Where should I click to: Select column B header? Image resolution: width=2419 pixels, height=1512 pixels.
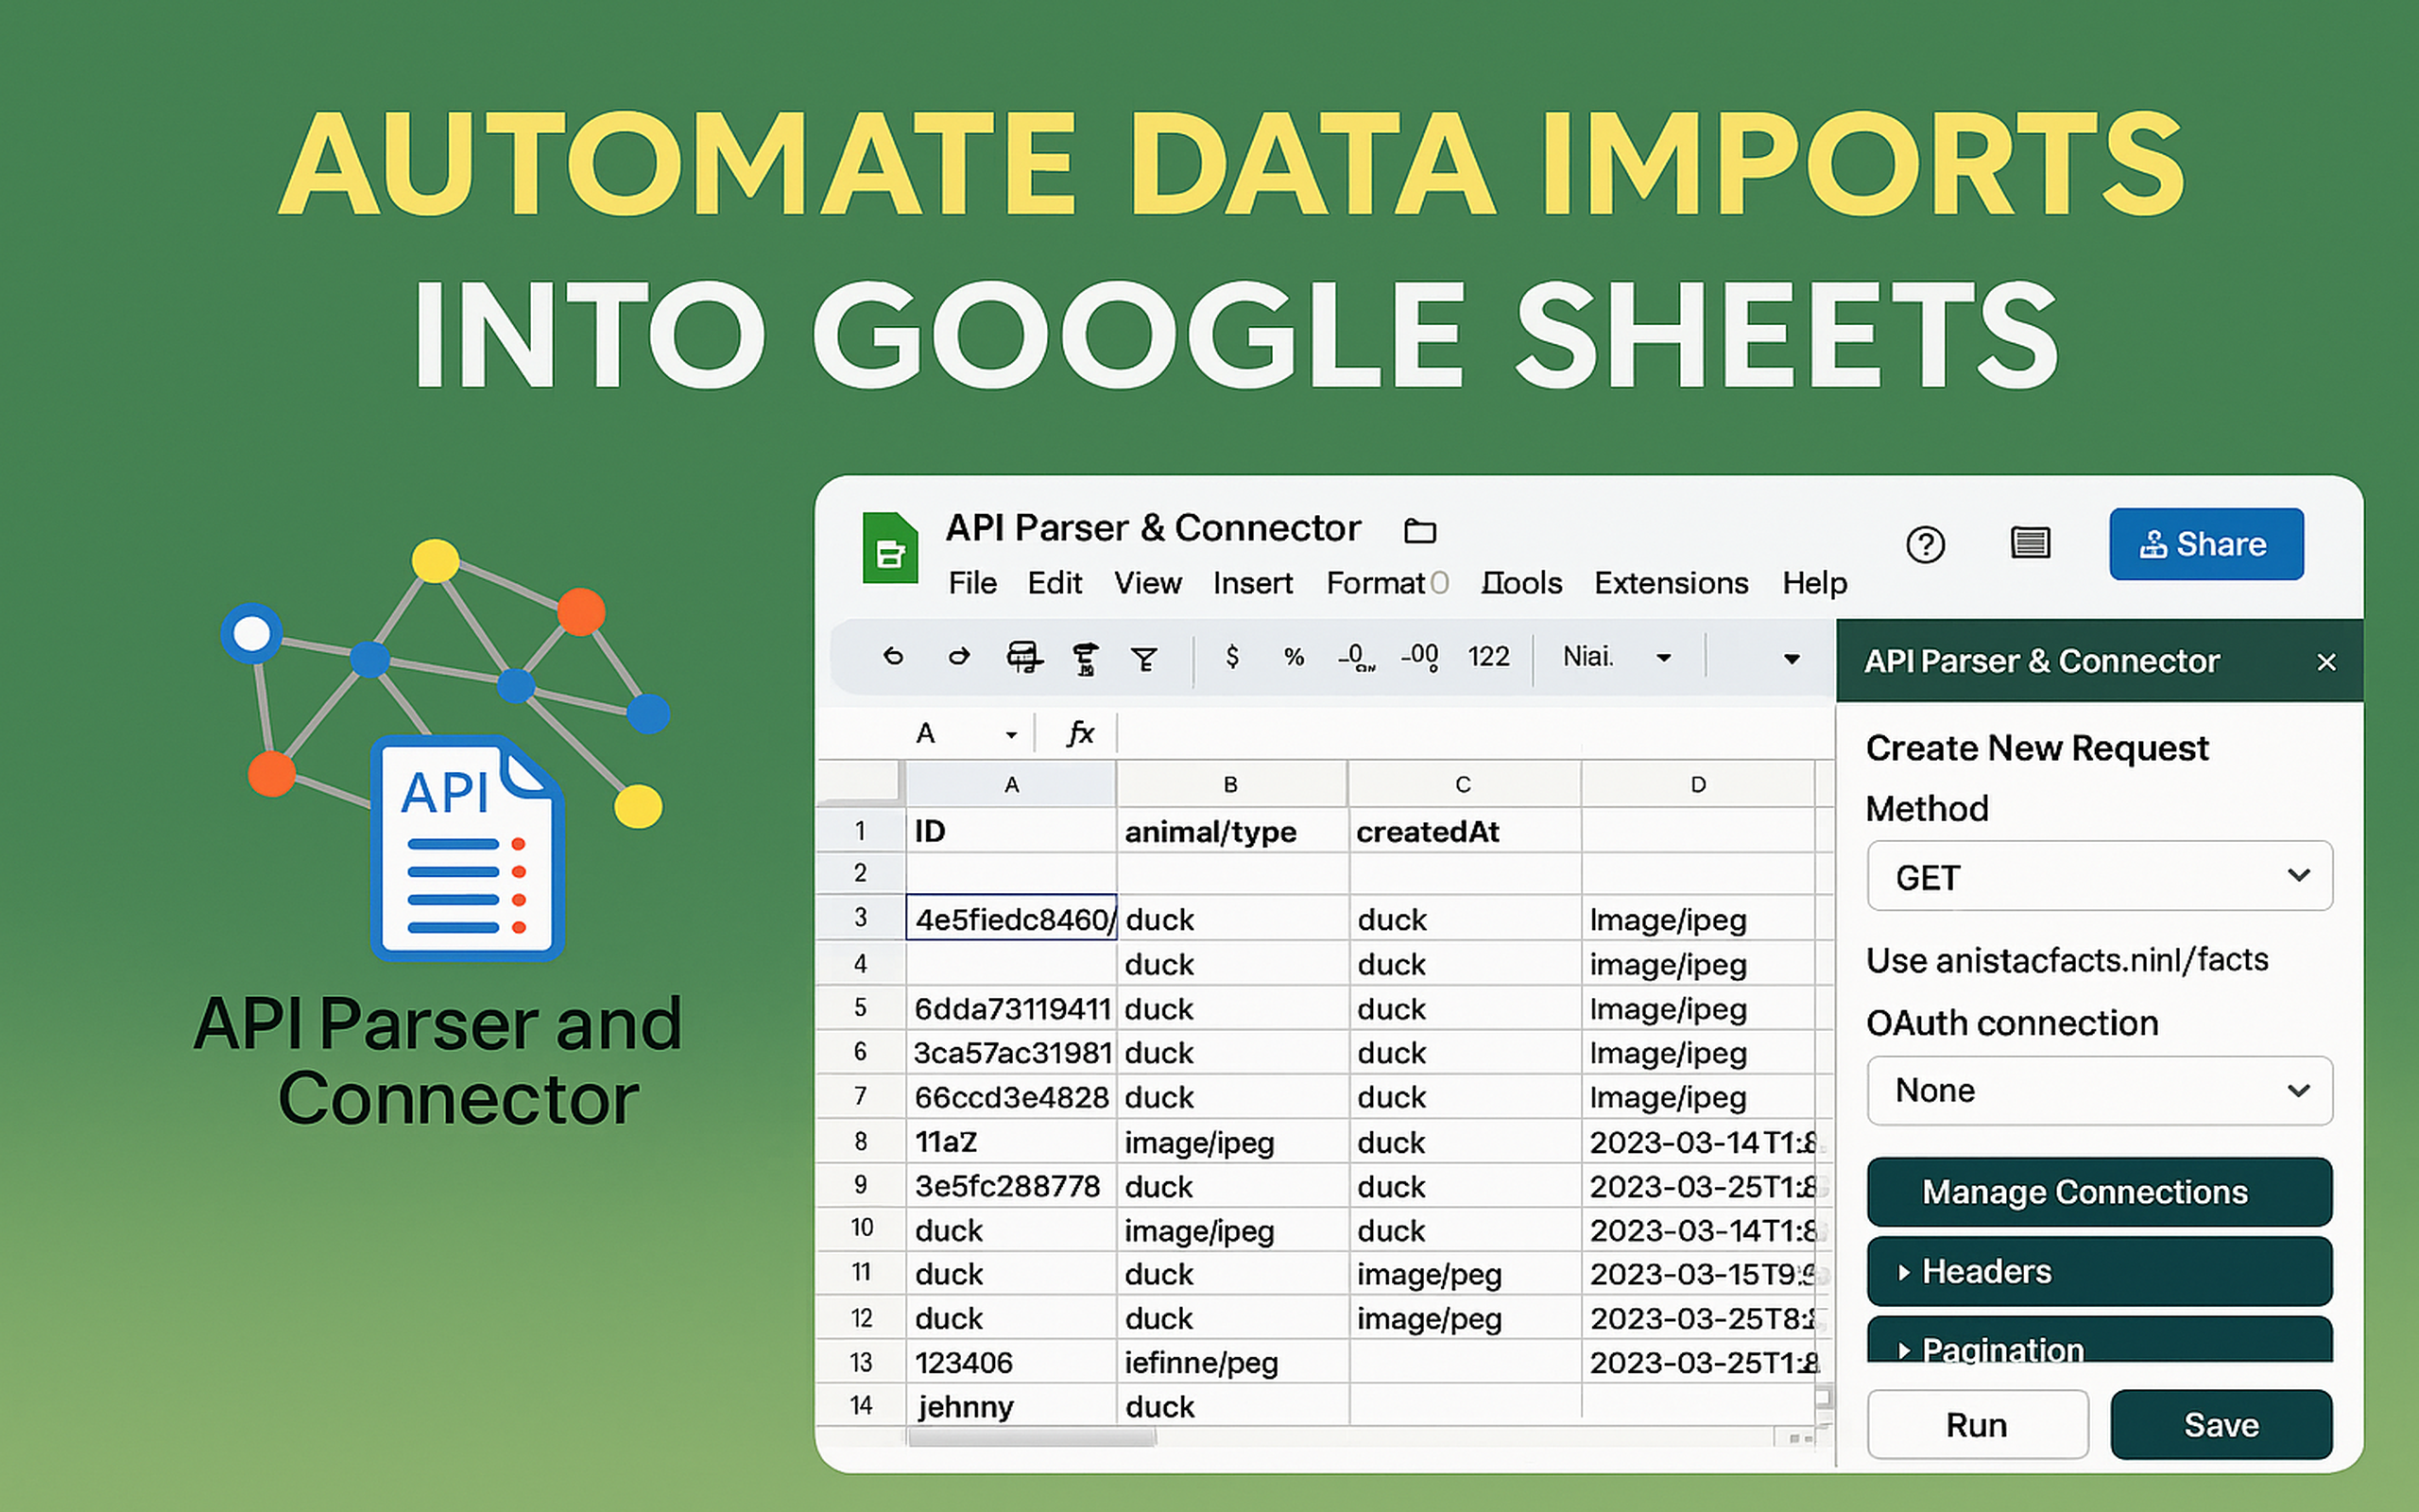(1231, 785)
